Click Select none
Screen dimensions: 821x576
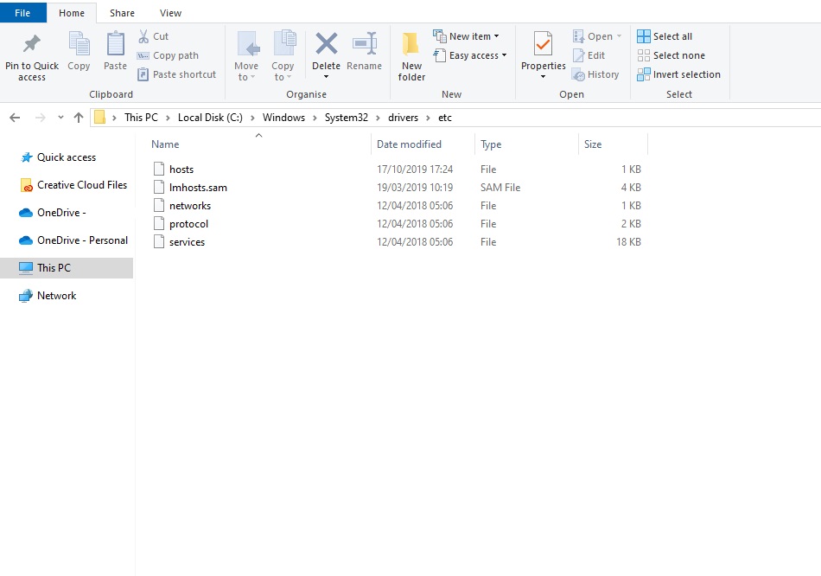tap(671, 55)
